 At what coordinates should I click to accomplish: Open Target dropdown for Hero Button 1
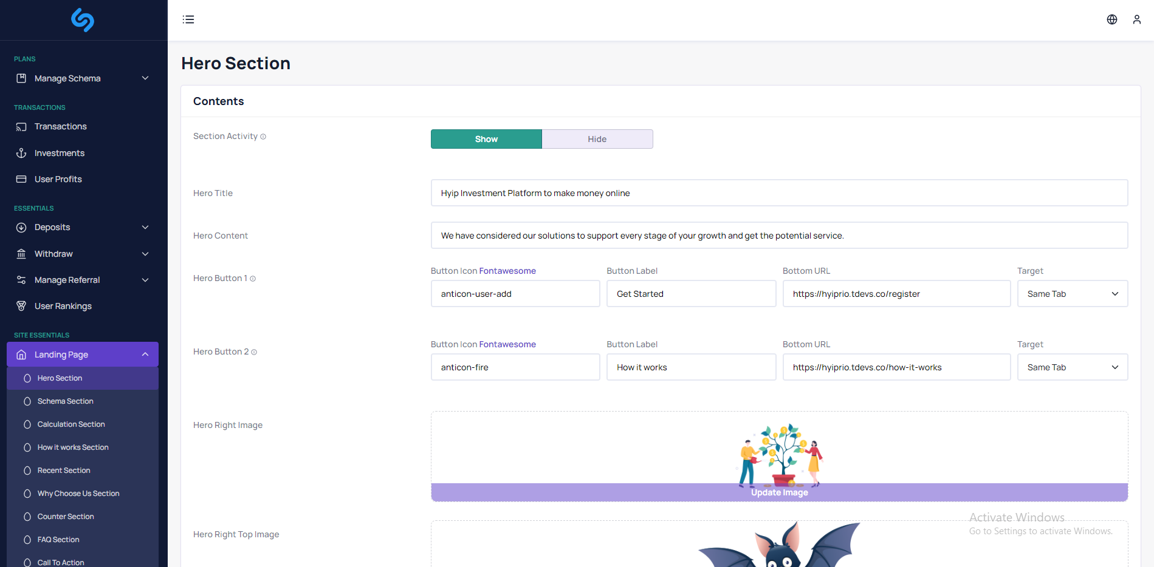[x=1072, y=294]
